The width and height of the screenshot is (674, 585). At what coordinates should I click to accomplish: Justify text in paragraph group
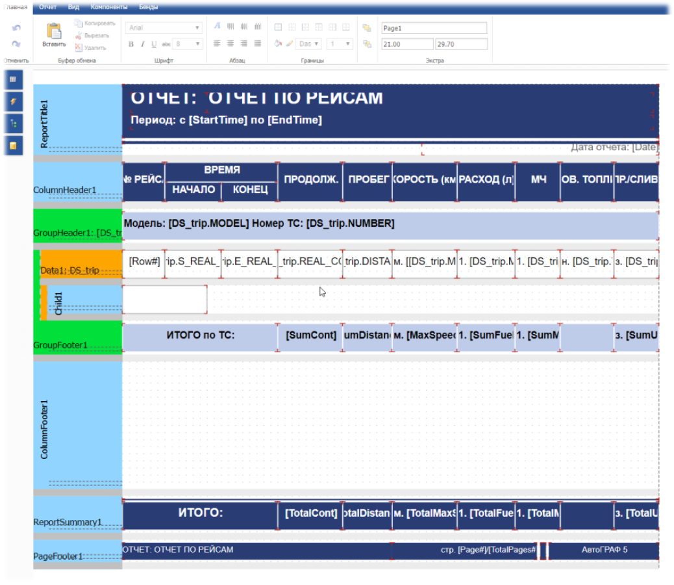click(x=258, y=44)
